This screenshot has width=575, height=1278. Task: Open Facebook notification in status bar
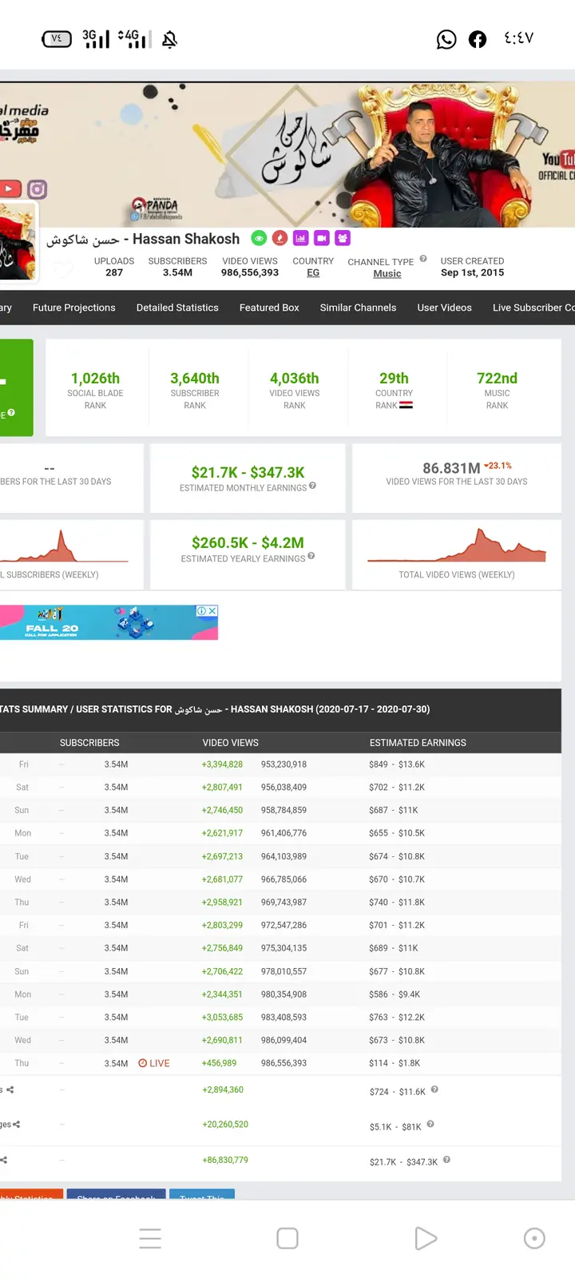pyautogui.click(x=478, y=39)
